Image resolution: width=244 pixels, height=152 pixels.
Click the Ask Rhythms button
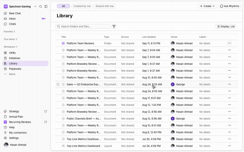[x=230, y=6]
